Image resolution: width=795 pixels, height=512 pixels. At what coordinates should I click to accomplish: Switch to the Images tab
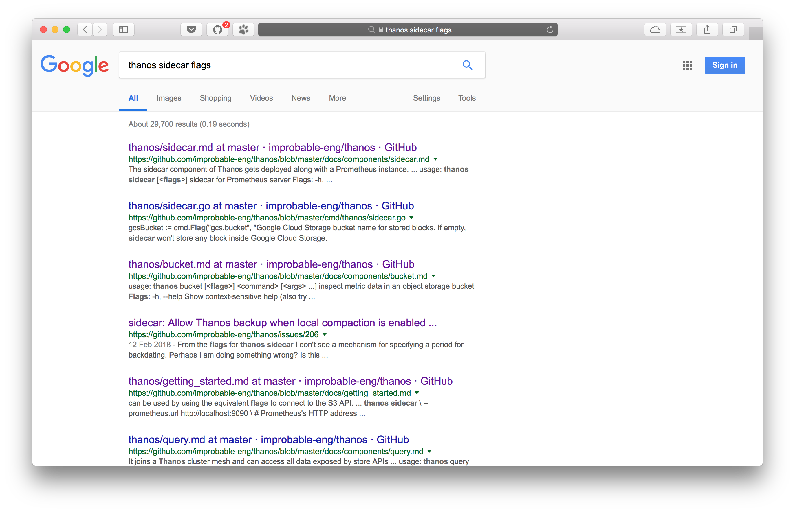click(169, 98)
